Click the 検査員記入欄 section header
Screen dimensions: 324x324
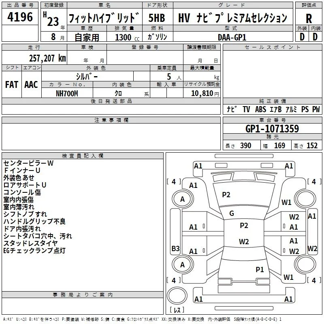point(83,156)
